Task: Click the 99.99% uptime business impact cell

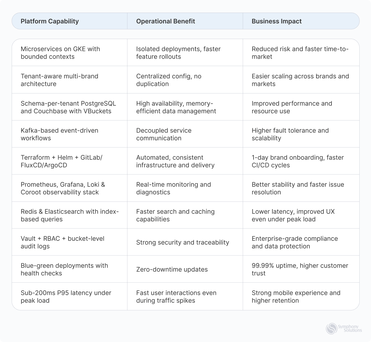Action: tap(301, 269)
